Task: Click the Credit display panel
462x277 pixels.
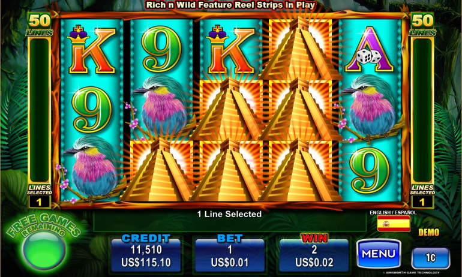Action: (x=146, y=255)
